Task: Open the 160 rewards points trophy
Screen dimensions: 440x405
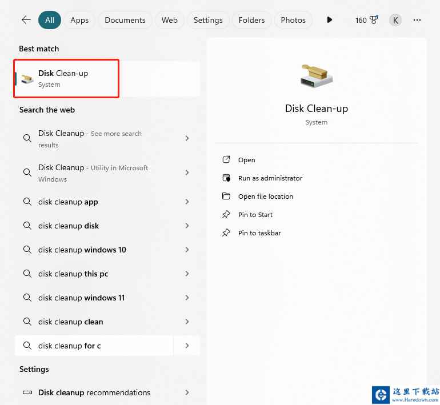Action: [366, 20]
